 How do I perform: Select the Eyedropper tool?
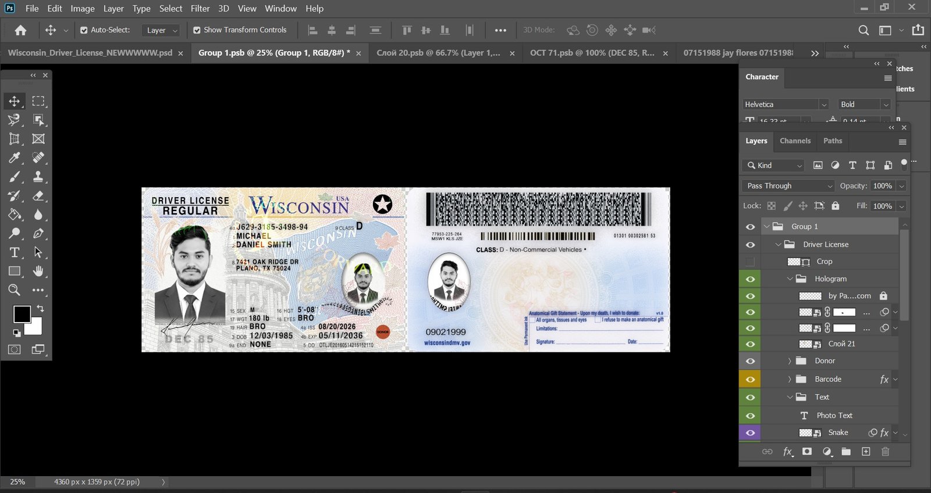(14, 158)
